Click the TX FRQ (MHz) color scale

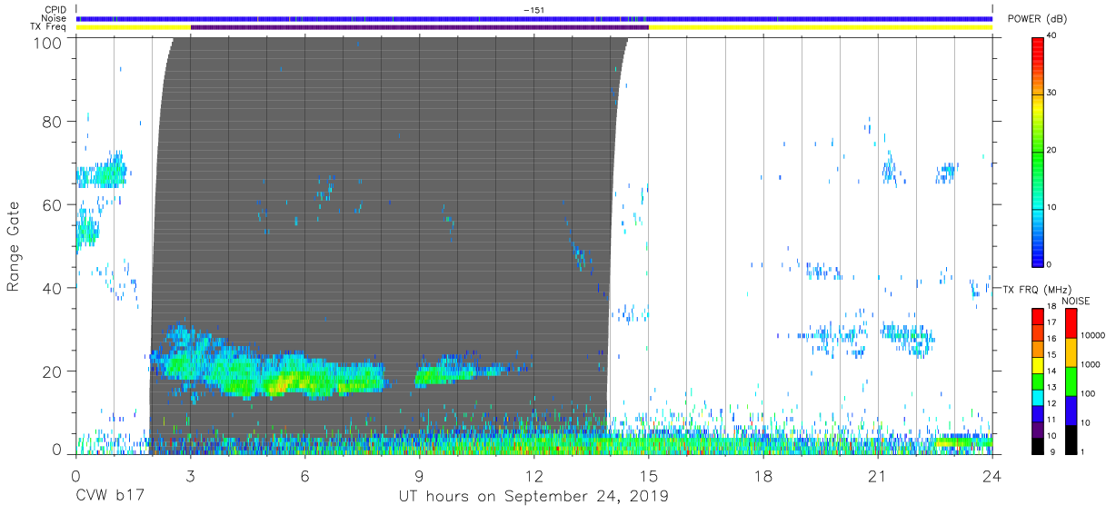1037,380
